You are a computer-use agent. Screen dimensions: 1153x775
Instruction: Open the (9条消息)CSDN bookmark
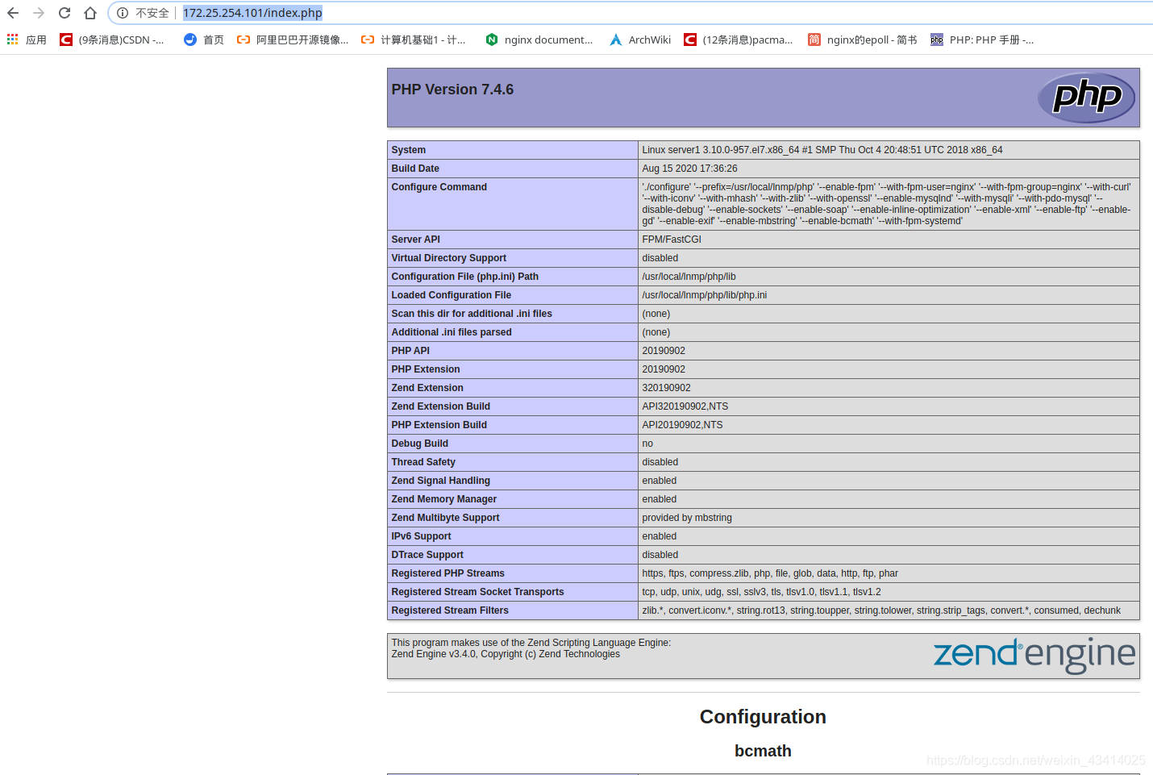tap(112, 40)
